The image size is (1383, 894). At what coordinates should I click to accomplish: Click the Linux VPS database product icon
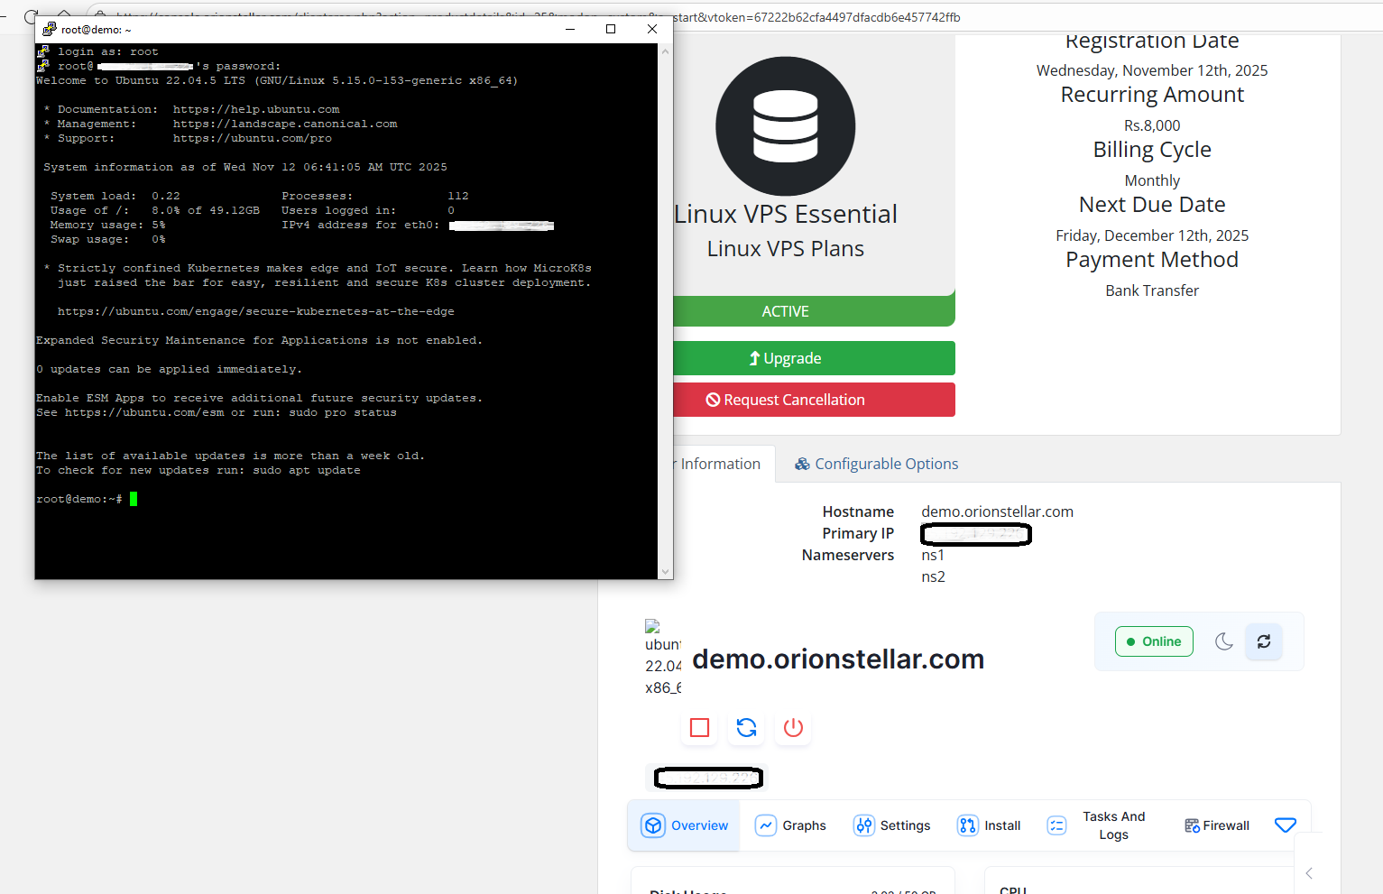(785, 126)
